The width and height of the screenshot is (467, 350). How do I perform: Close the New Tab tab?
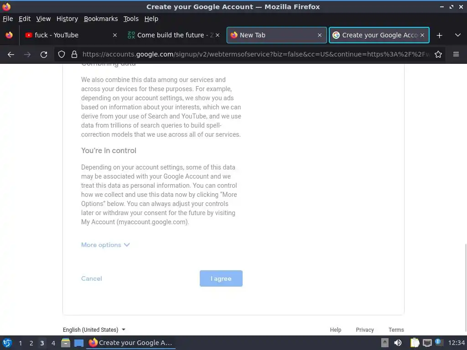click(x=320, y=35)
